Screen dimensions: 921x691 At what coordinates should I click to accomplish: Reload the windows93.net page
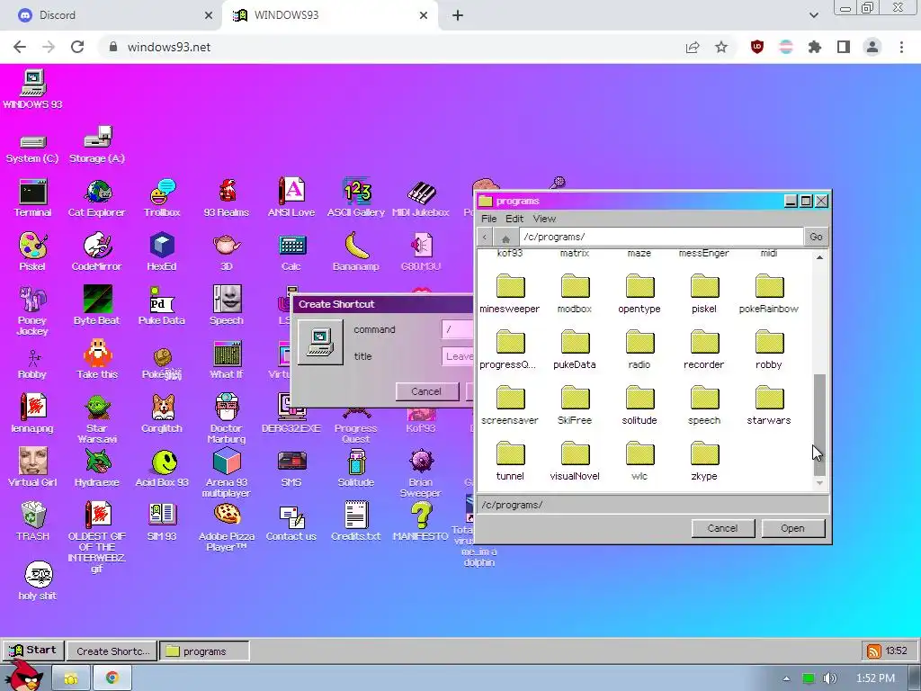click(77, 47)
